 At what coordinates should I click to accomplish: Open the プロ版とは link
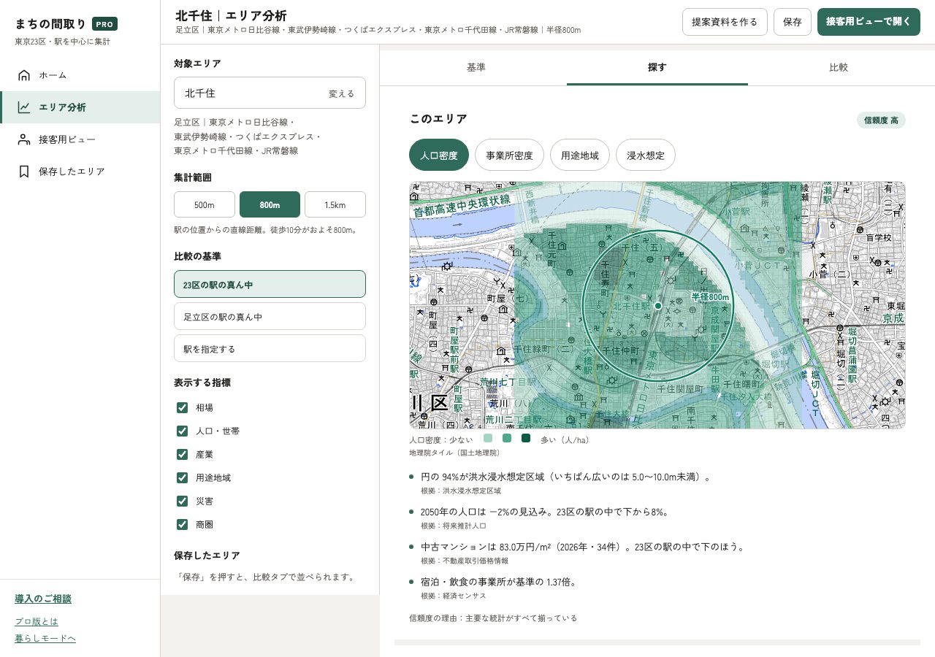[37, 621]
